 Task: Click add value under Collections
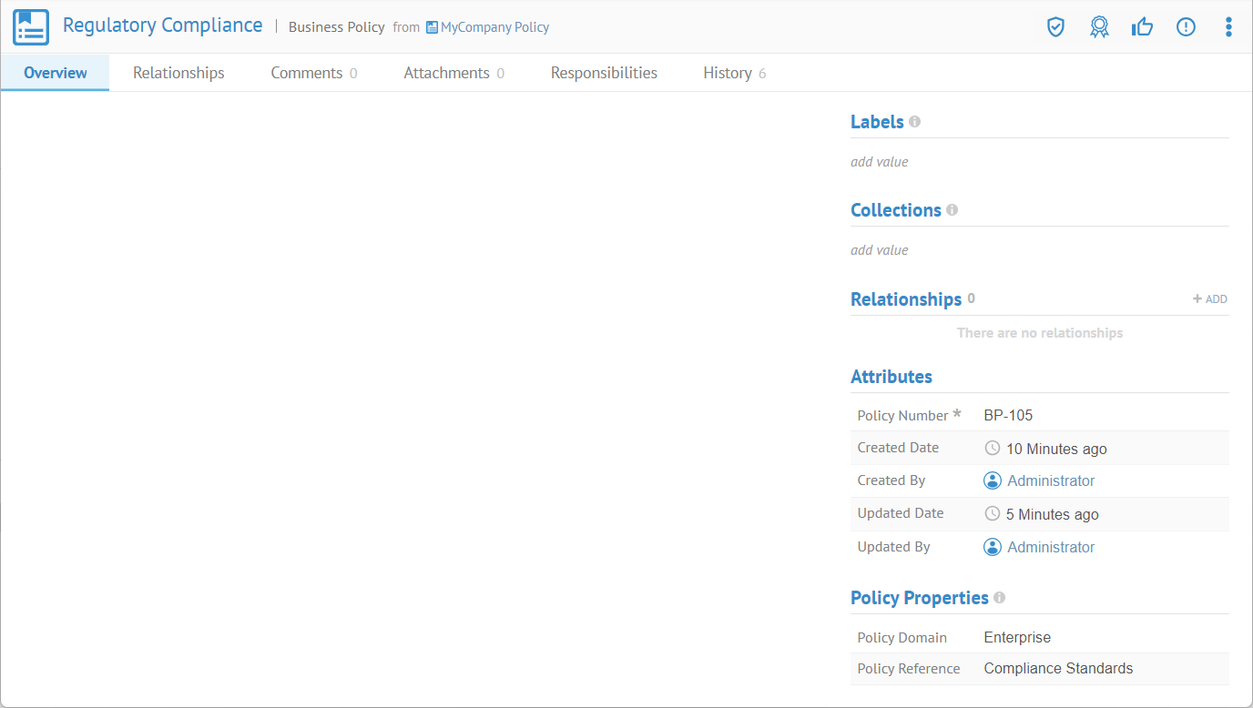(x=879, y=250)
